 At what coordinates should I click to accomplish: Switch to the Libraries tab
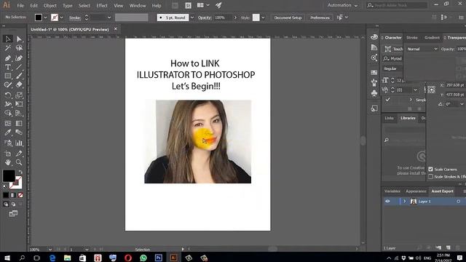coord(408,118)
